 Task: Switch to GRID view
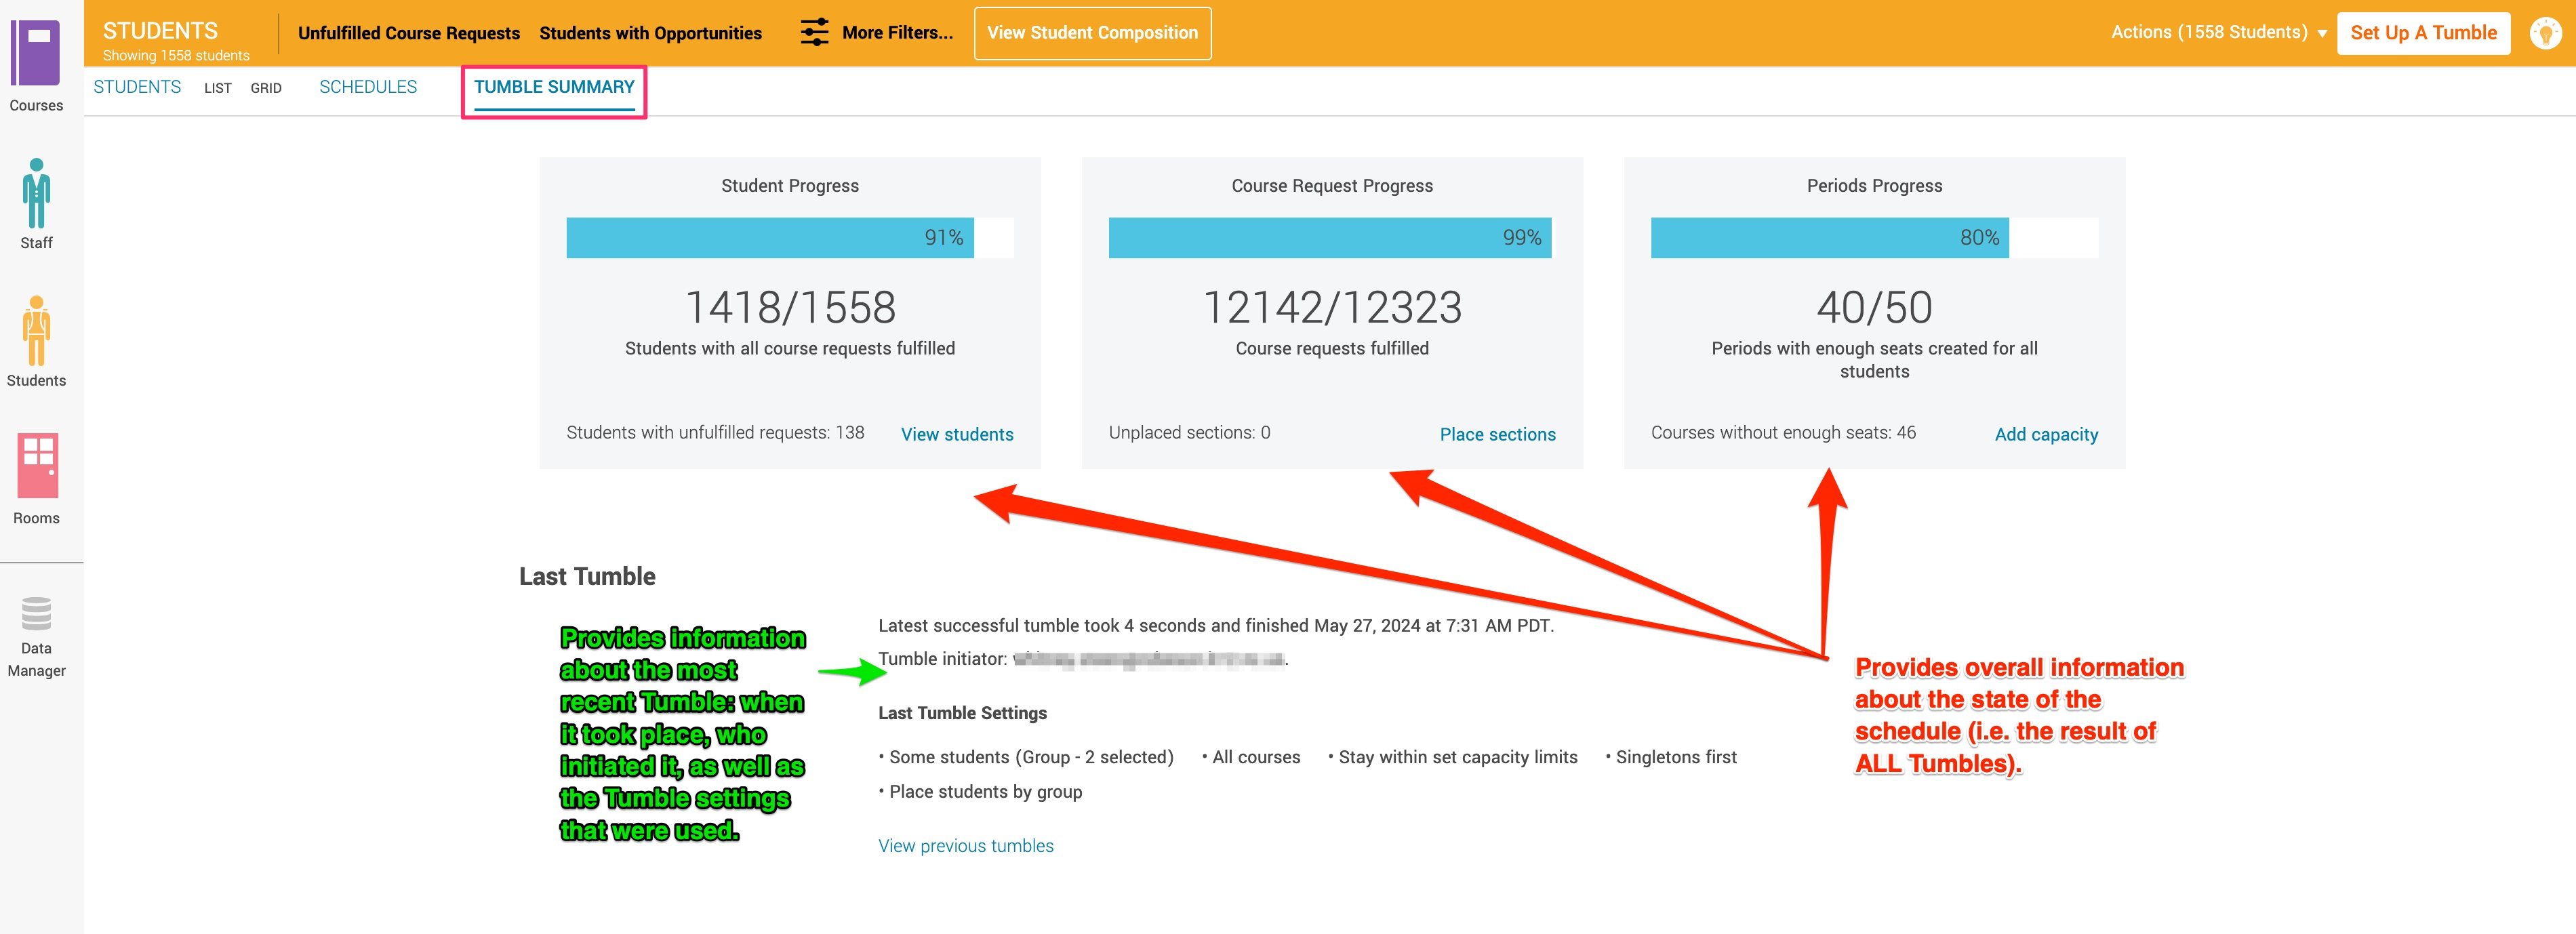pyautogui.click(x=266, y=88)
